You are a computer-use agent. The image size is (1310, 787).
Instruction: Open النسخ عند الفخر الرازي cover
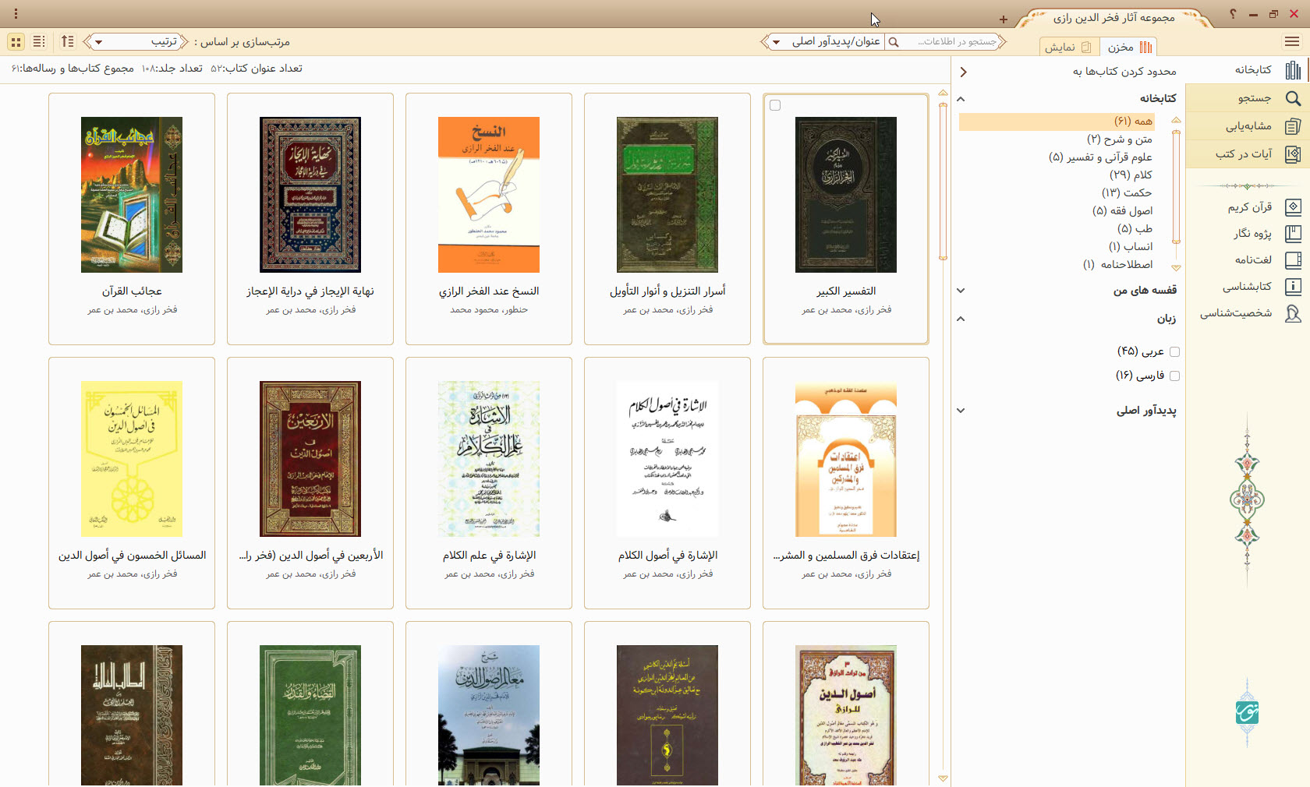click(489, 195)
